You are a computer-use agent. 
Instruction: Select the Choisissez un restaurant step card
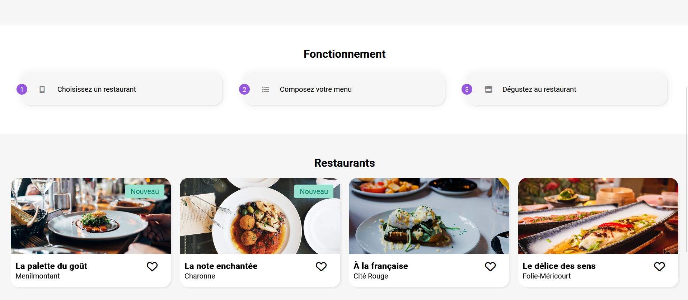122,89
